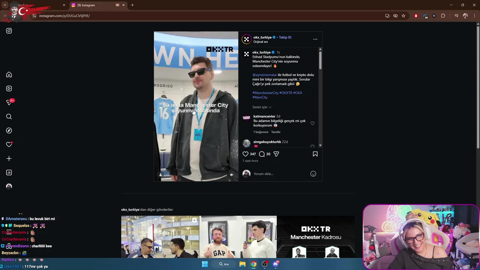Open a new browser tab
The width and height of the screenshot is (480, 270).
132,5
